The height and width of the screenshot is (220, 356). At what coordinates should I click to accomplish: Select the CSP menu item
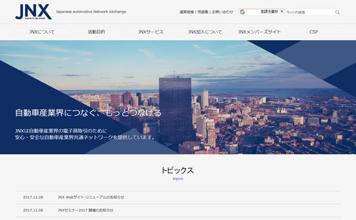(314, 32)
